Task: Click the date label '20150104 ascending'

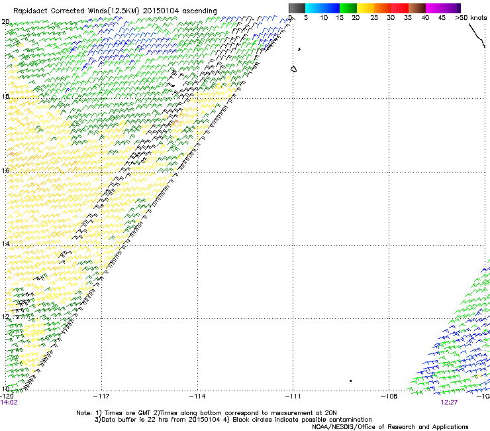Action: coord(179,11)
